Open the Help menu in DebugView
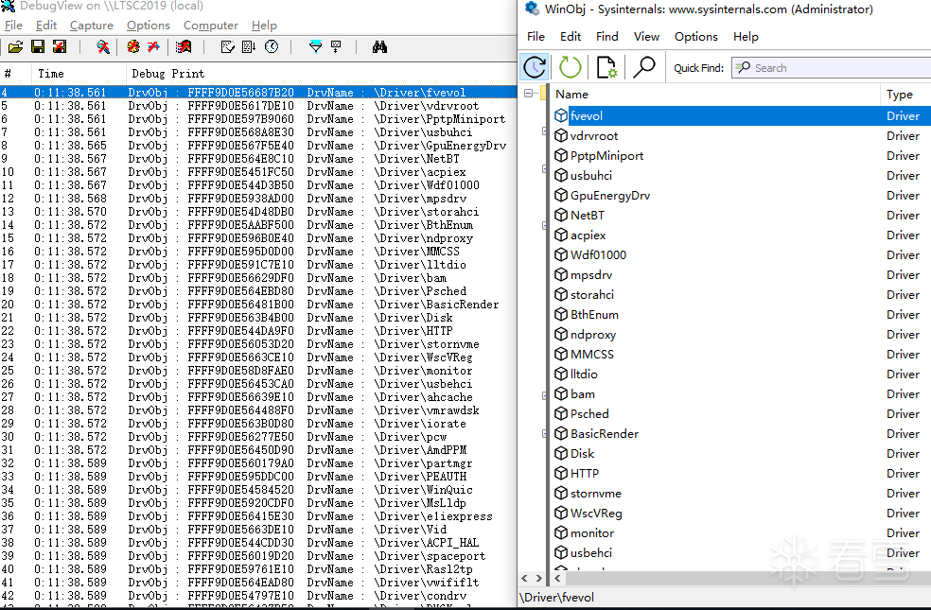Viewport: 931px width, 610px height. [264, 26]
